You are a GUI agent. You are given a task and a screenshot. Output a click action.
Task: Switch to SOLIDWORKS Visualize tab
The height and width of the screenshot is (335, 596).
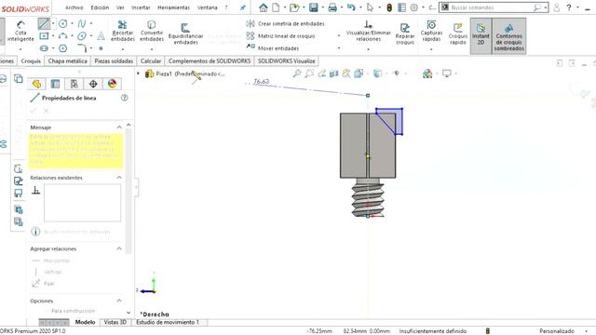click(286, 60)
